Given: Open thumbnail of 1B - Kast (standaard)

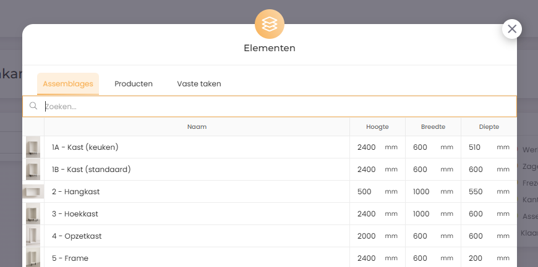Looking at the screenshot, I should (x=33, y=170).
